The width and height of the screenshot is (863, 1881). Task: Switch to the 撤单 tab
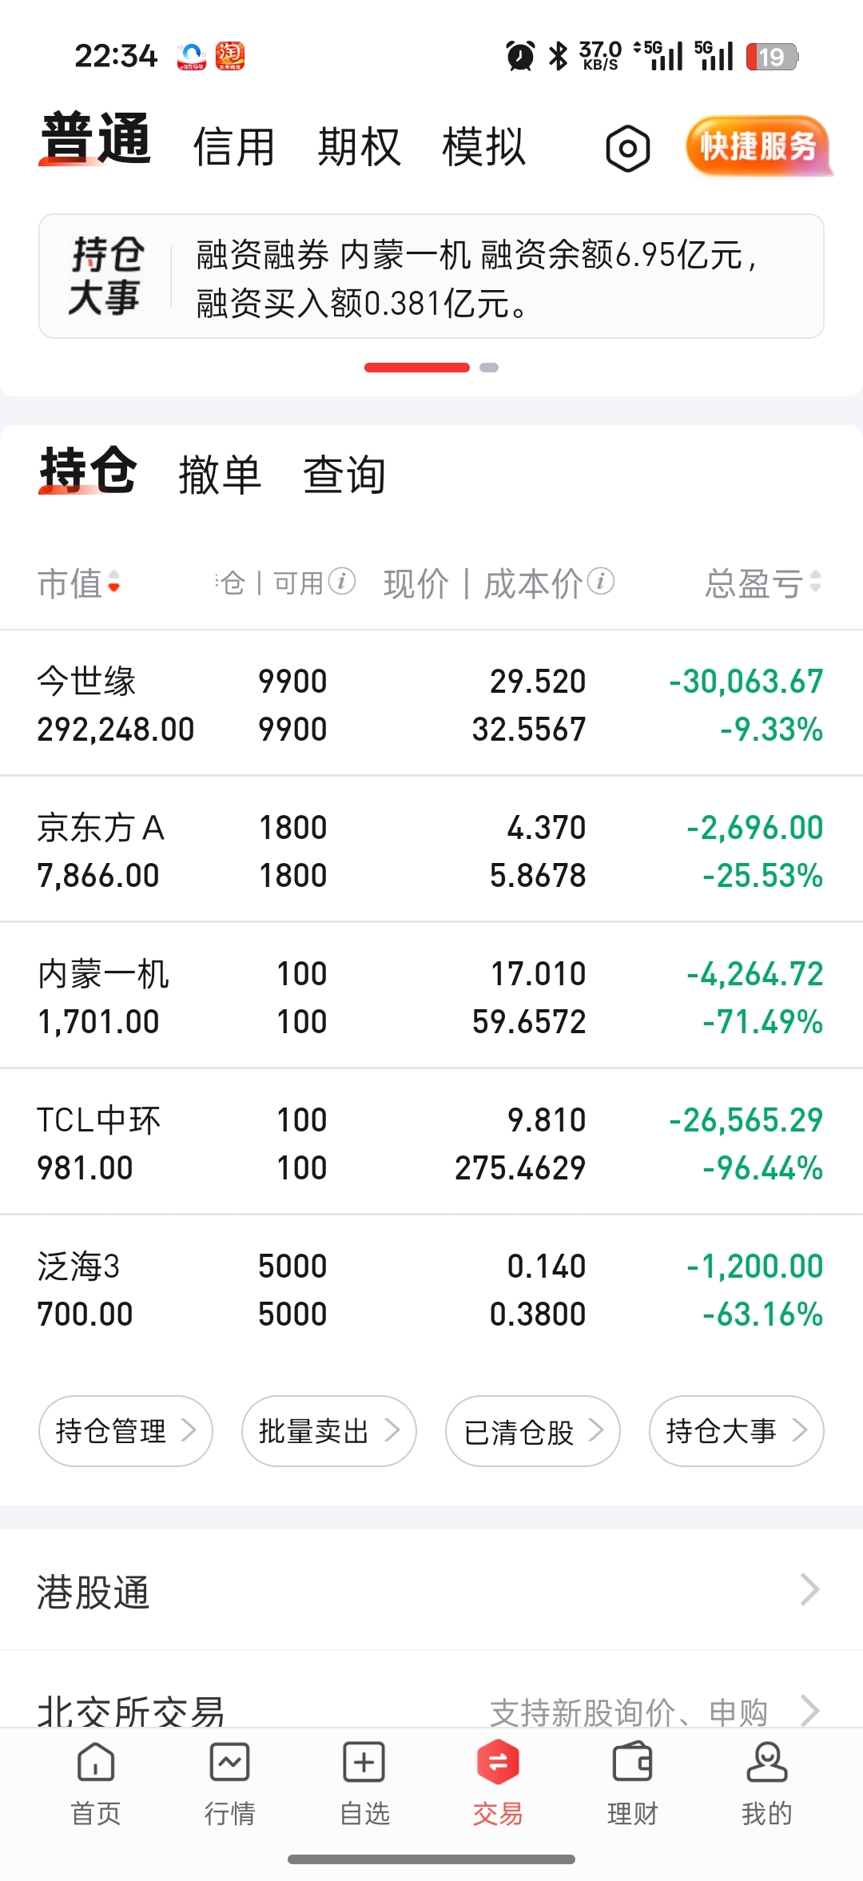click(220, 475)
